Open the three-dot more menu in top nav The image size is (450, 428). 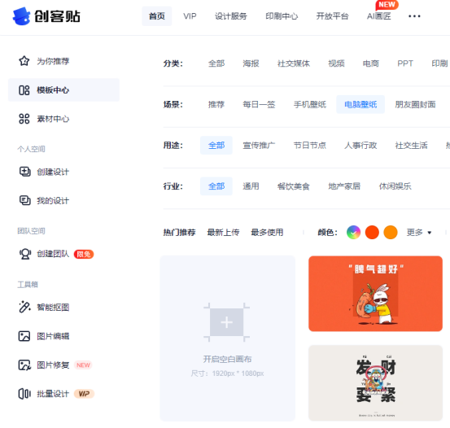pyautogui.click(x=414, y=16)
